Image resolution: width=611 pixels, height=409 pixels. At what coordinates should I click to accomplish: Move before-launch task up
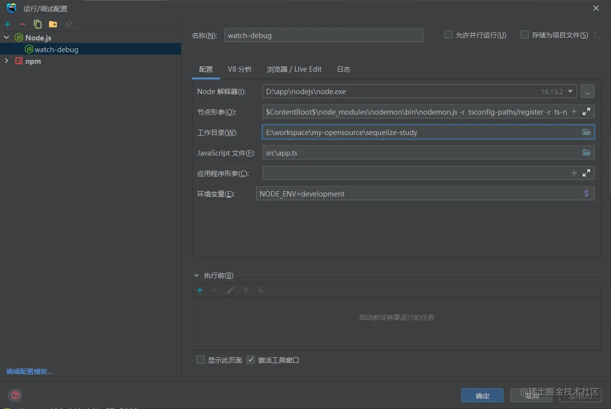[245, 290]
